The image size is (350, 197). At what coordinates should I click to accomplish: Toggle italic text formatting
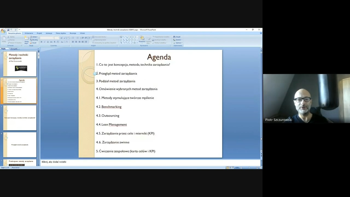(45, 42)
